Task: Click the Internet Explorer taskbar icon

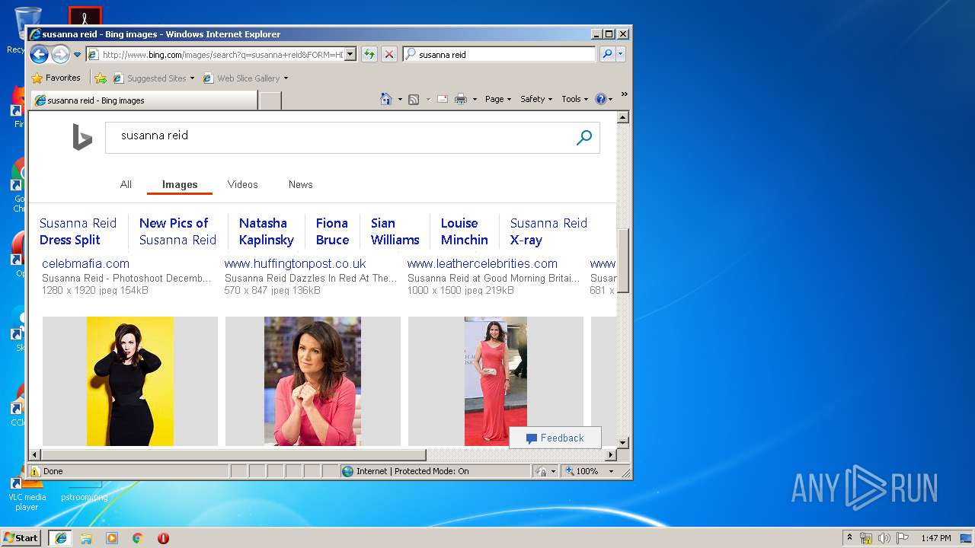Action: click(60, 537)
